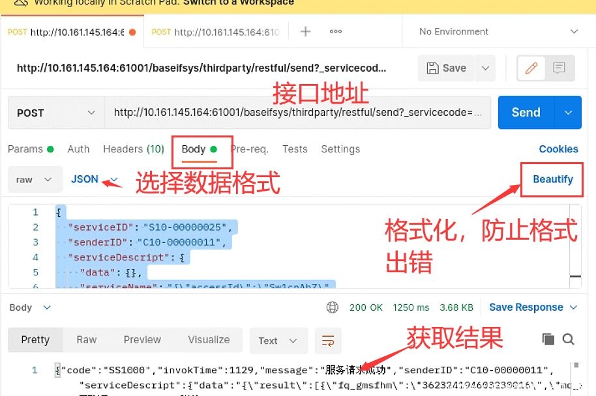Click the plus icon to add tab
This screenshot has width=596, height=396.
click(305, 31)
